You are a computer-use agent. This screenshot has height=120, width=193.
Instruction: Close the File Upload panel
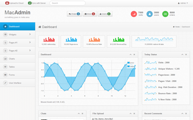click(x=134, y=114)
